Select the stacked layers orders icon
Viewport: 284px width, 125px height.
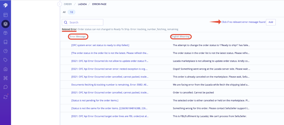(x=5, y=24)
